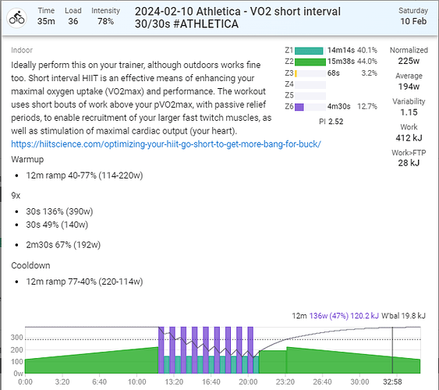Viewport: 439px width, 390px height.
Task: Click the '30s 136% (390w)' step
Action: coord(59,211)
